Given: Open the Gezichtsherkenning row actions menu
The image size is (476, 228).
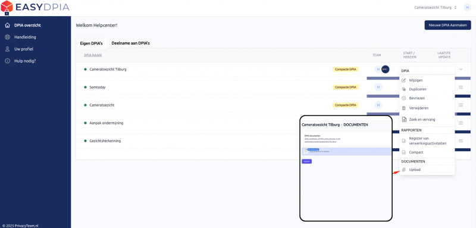Looking at the screenshot, I should pos(461,141).
